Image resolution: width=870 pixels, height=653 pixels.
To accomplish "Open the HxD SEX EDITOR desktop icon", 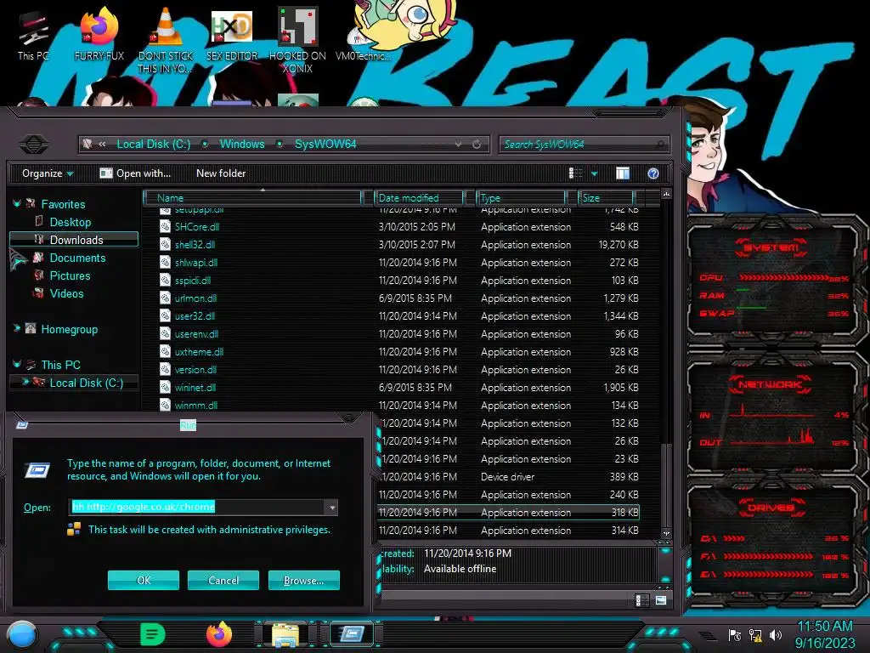I will (x=232, y=34).
